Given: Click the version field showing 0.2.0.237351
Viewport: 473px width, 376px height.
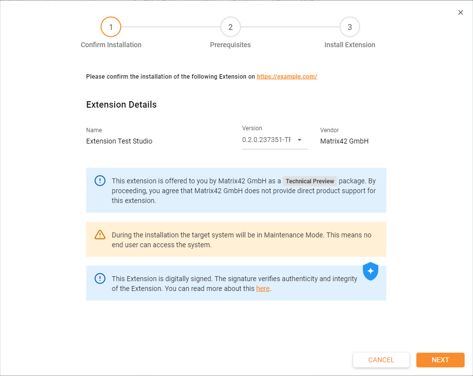Looking at the screenshot, I should tap(267, 140).
